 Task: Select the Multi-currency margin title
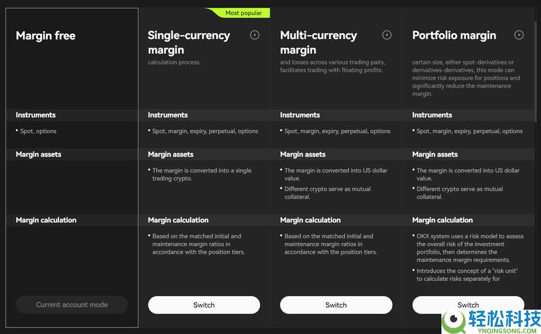318,43
